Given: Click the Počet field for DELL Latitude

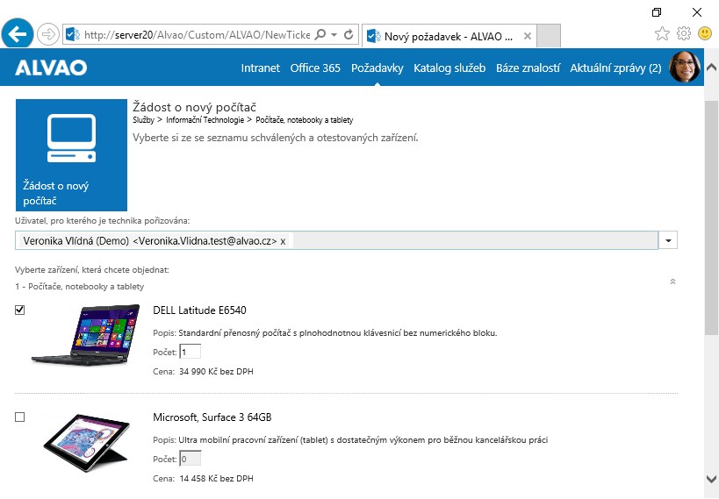Looking at the screenshot, I should 191,353.
